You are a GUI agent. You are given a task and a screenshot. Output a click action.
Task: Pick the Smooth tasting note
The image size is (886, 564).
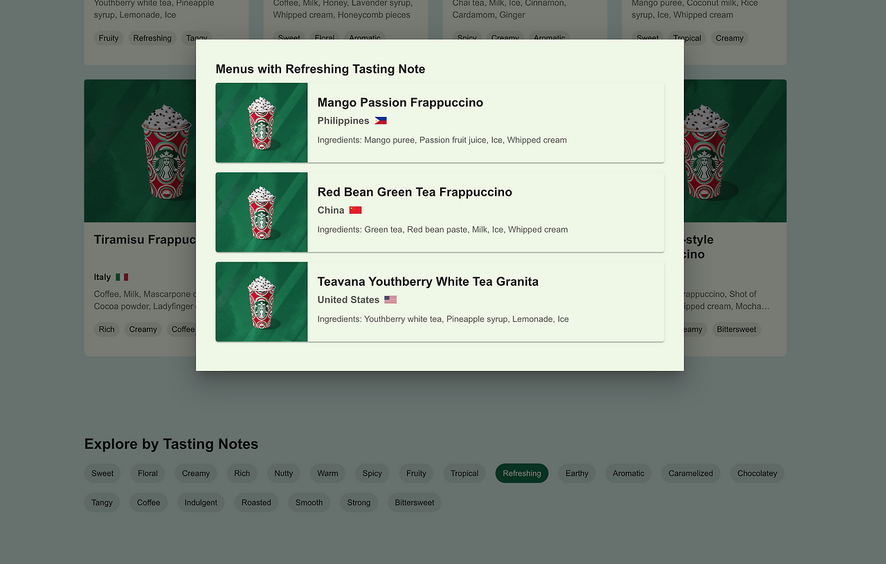coord(309,502)
